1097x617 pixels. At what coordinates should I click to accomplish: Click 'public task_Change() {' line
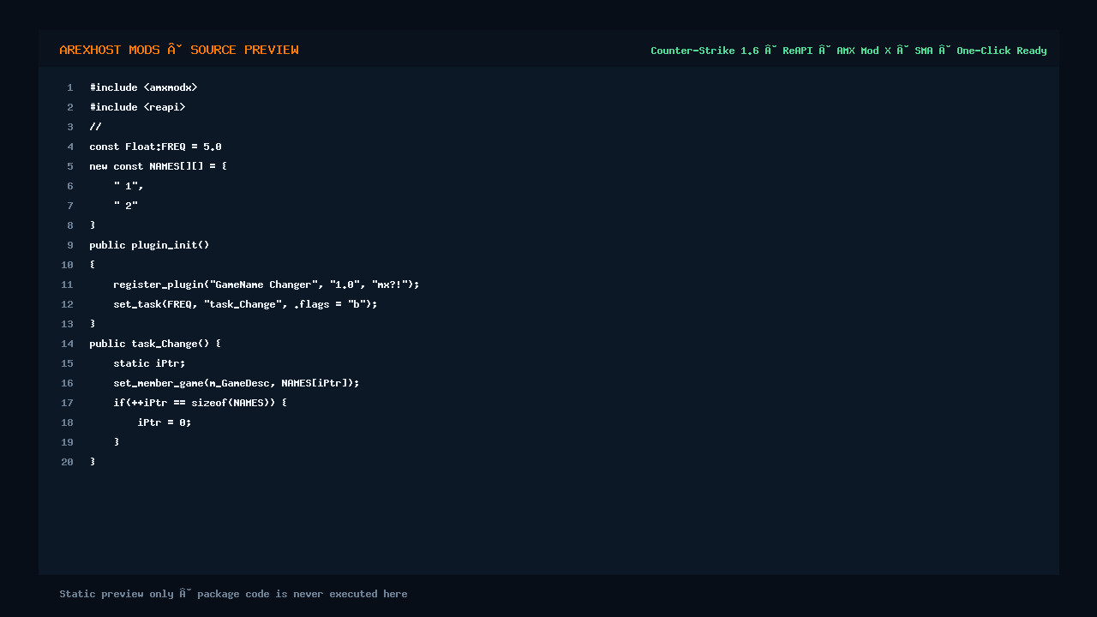[x=155, y=344]
